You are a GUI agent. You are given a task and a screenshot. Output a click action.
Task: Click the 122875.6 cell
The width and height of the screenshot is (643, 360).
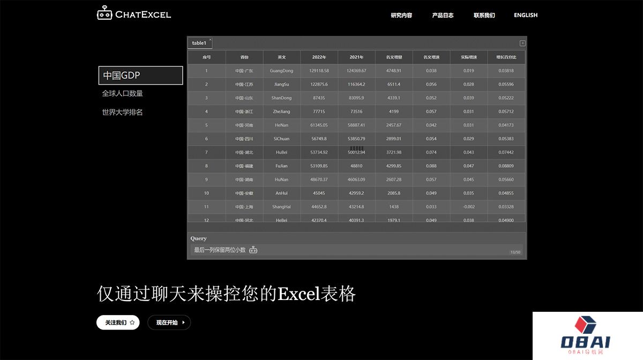319,84
